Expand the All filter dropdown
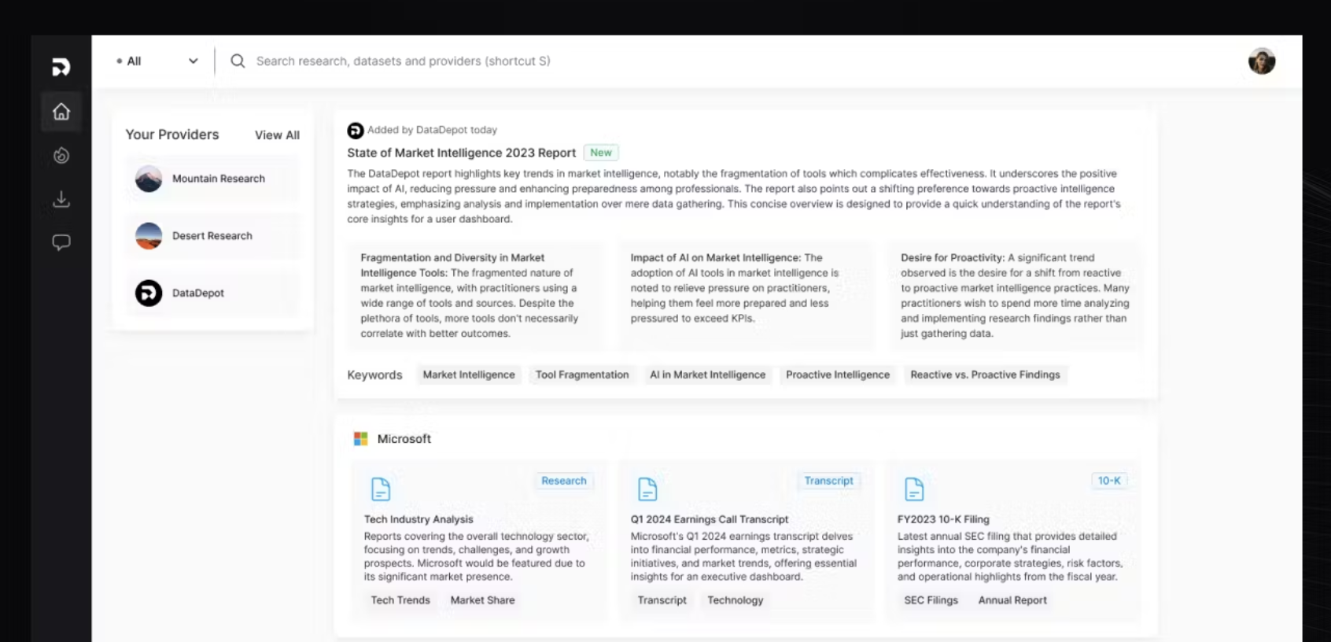Viewport: 1331px width, 642px height. click(x=157, y=61)
